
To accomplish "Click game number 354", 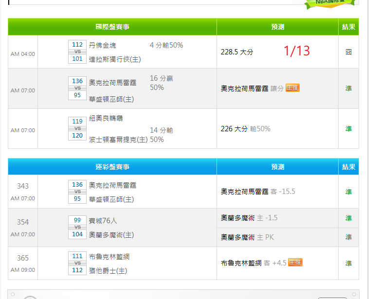I will (23, 222).
